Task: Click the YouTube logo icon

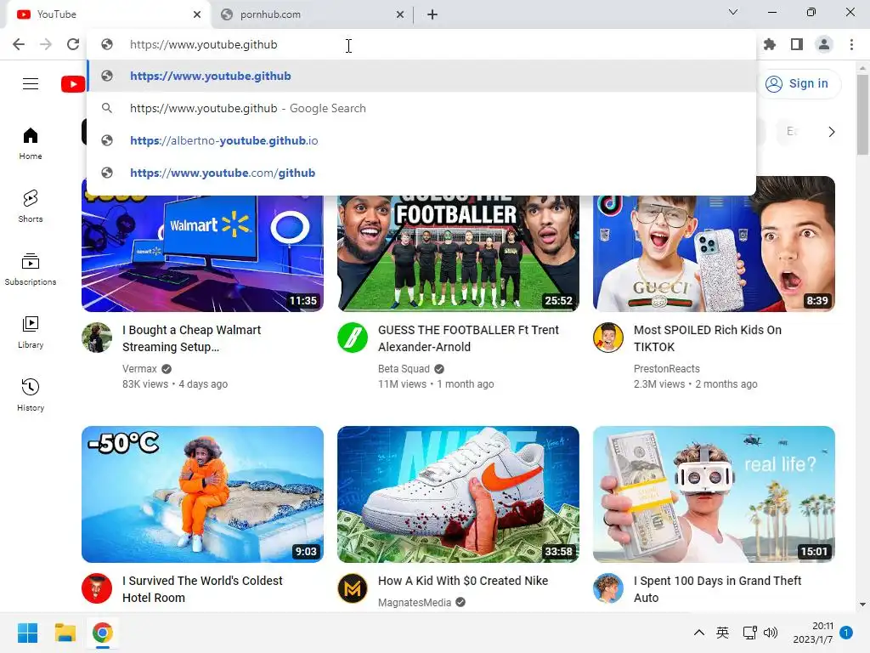Action: (73, 84)
